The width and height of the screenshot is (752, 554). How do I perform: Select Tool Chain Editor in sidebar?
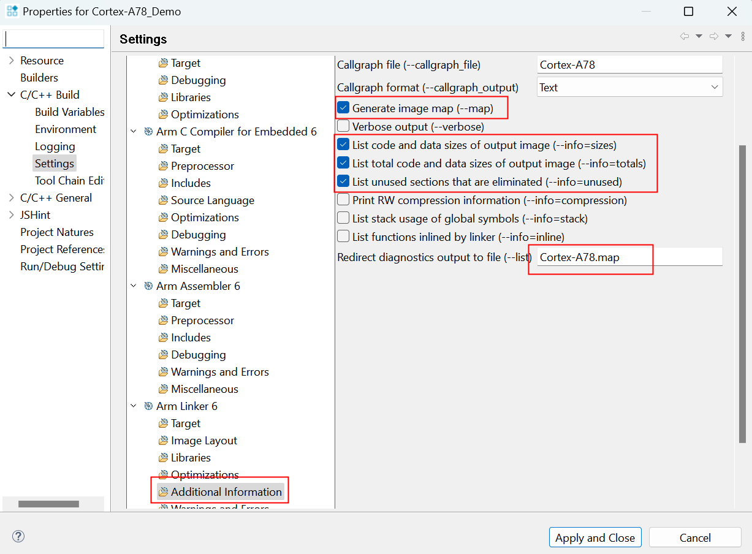69,181
